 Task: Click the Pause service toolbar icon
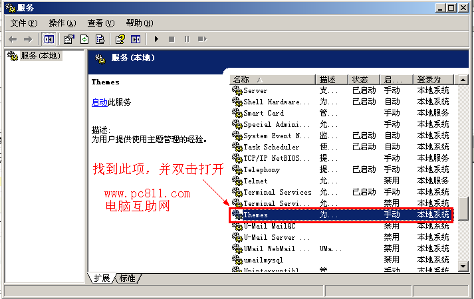187,39
